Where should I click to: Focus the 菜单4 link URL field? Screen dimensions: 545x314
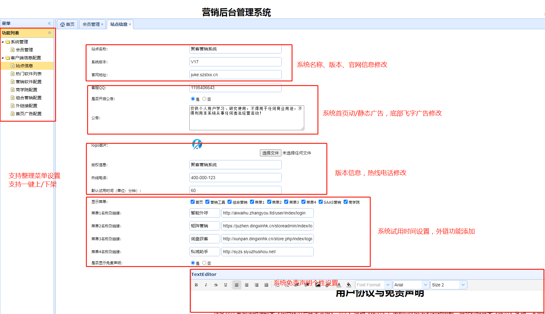pyautogui.click(x=268, y=252)
